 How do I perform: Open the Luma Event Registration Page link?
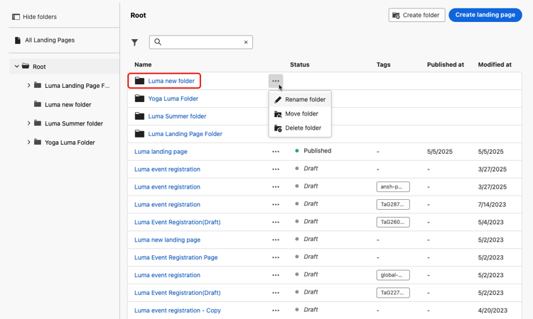[176, 257]
